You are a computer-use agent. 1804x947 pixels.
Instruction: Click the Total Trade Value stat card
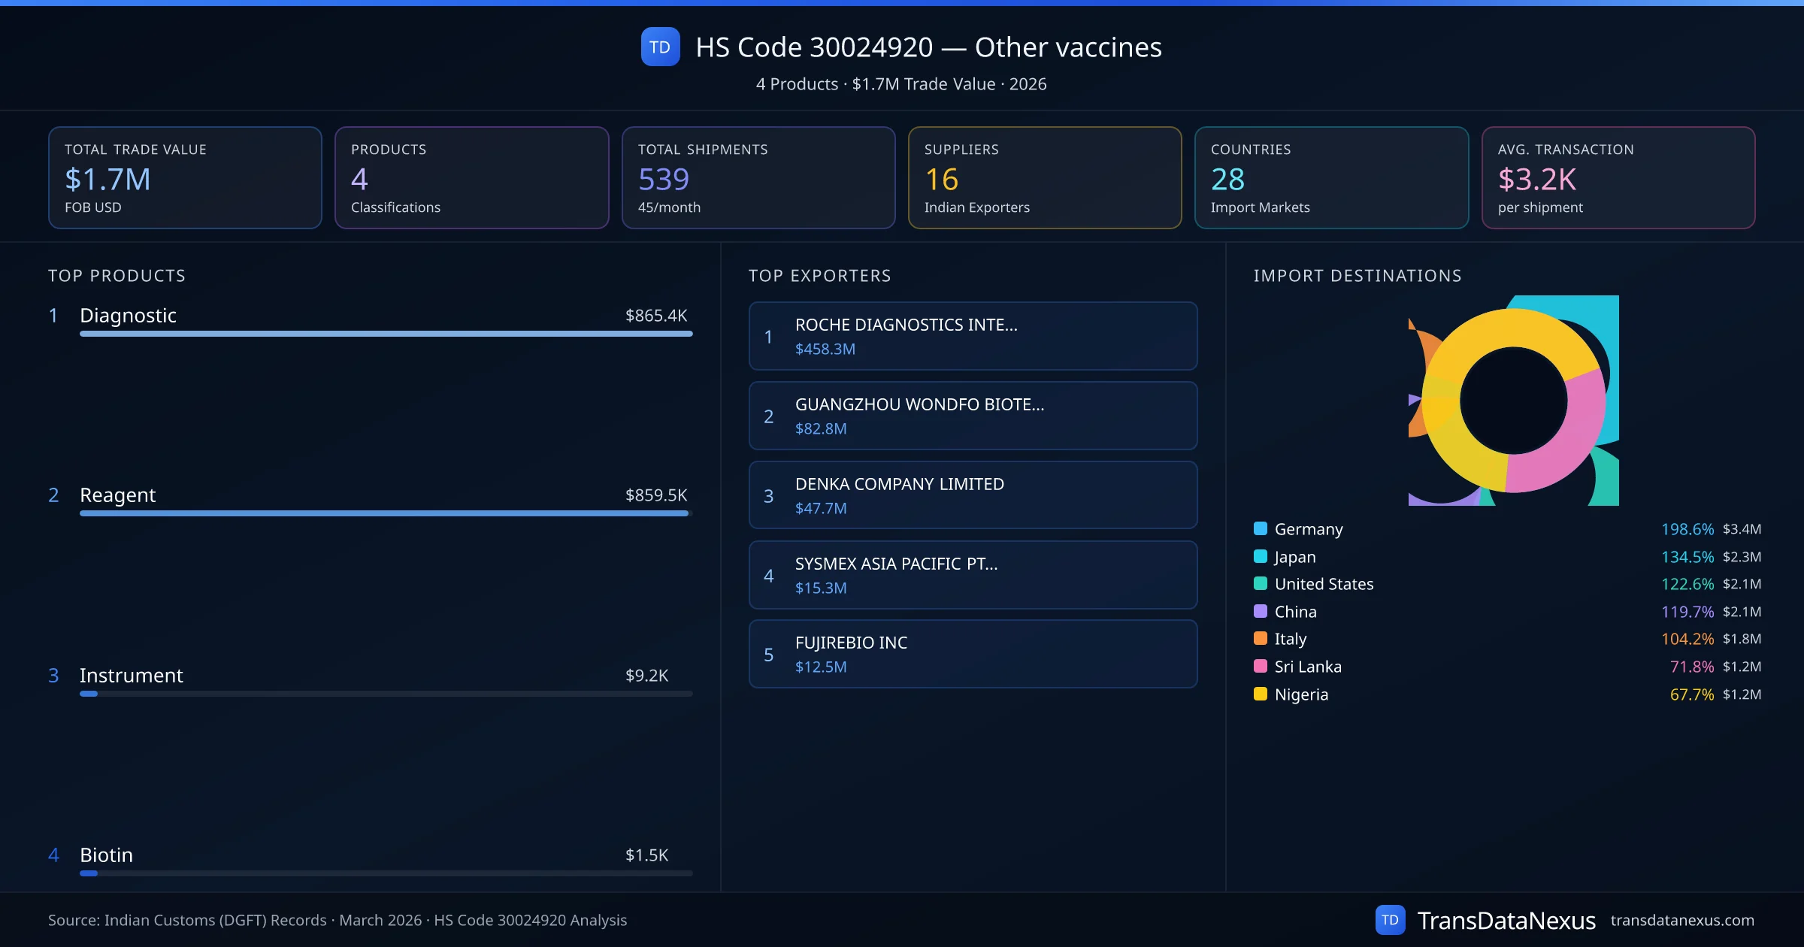coord(185,177)
